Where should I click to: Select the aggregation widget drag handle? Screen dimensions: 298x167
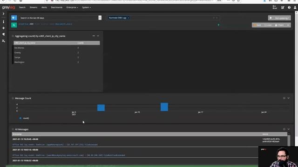pyautogui.click(x=13, y=36)
